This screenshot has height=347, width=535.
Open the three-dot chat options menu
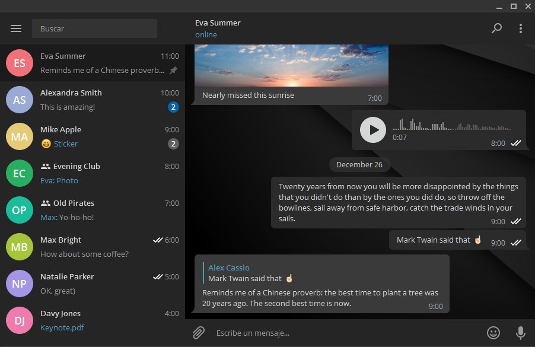(520, 28)
